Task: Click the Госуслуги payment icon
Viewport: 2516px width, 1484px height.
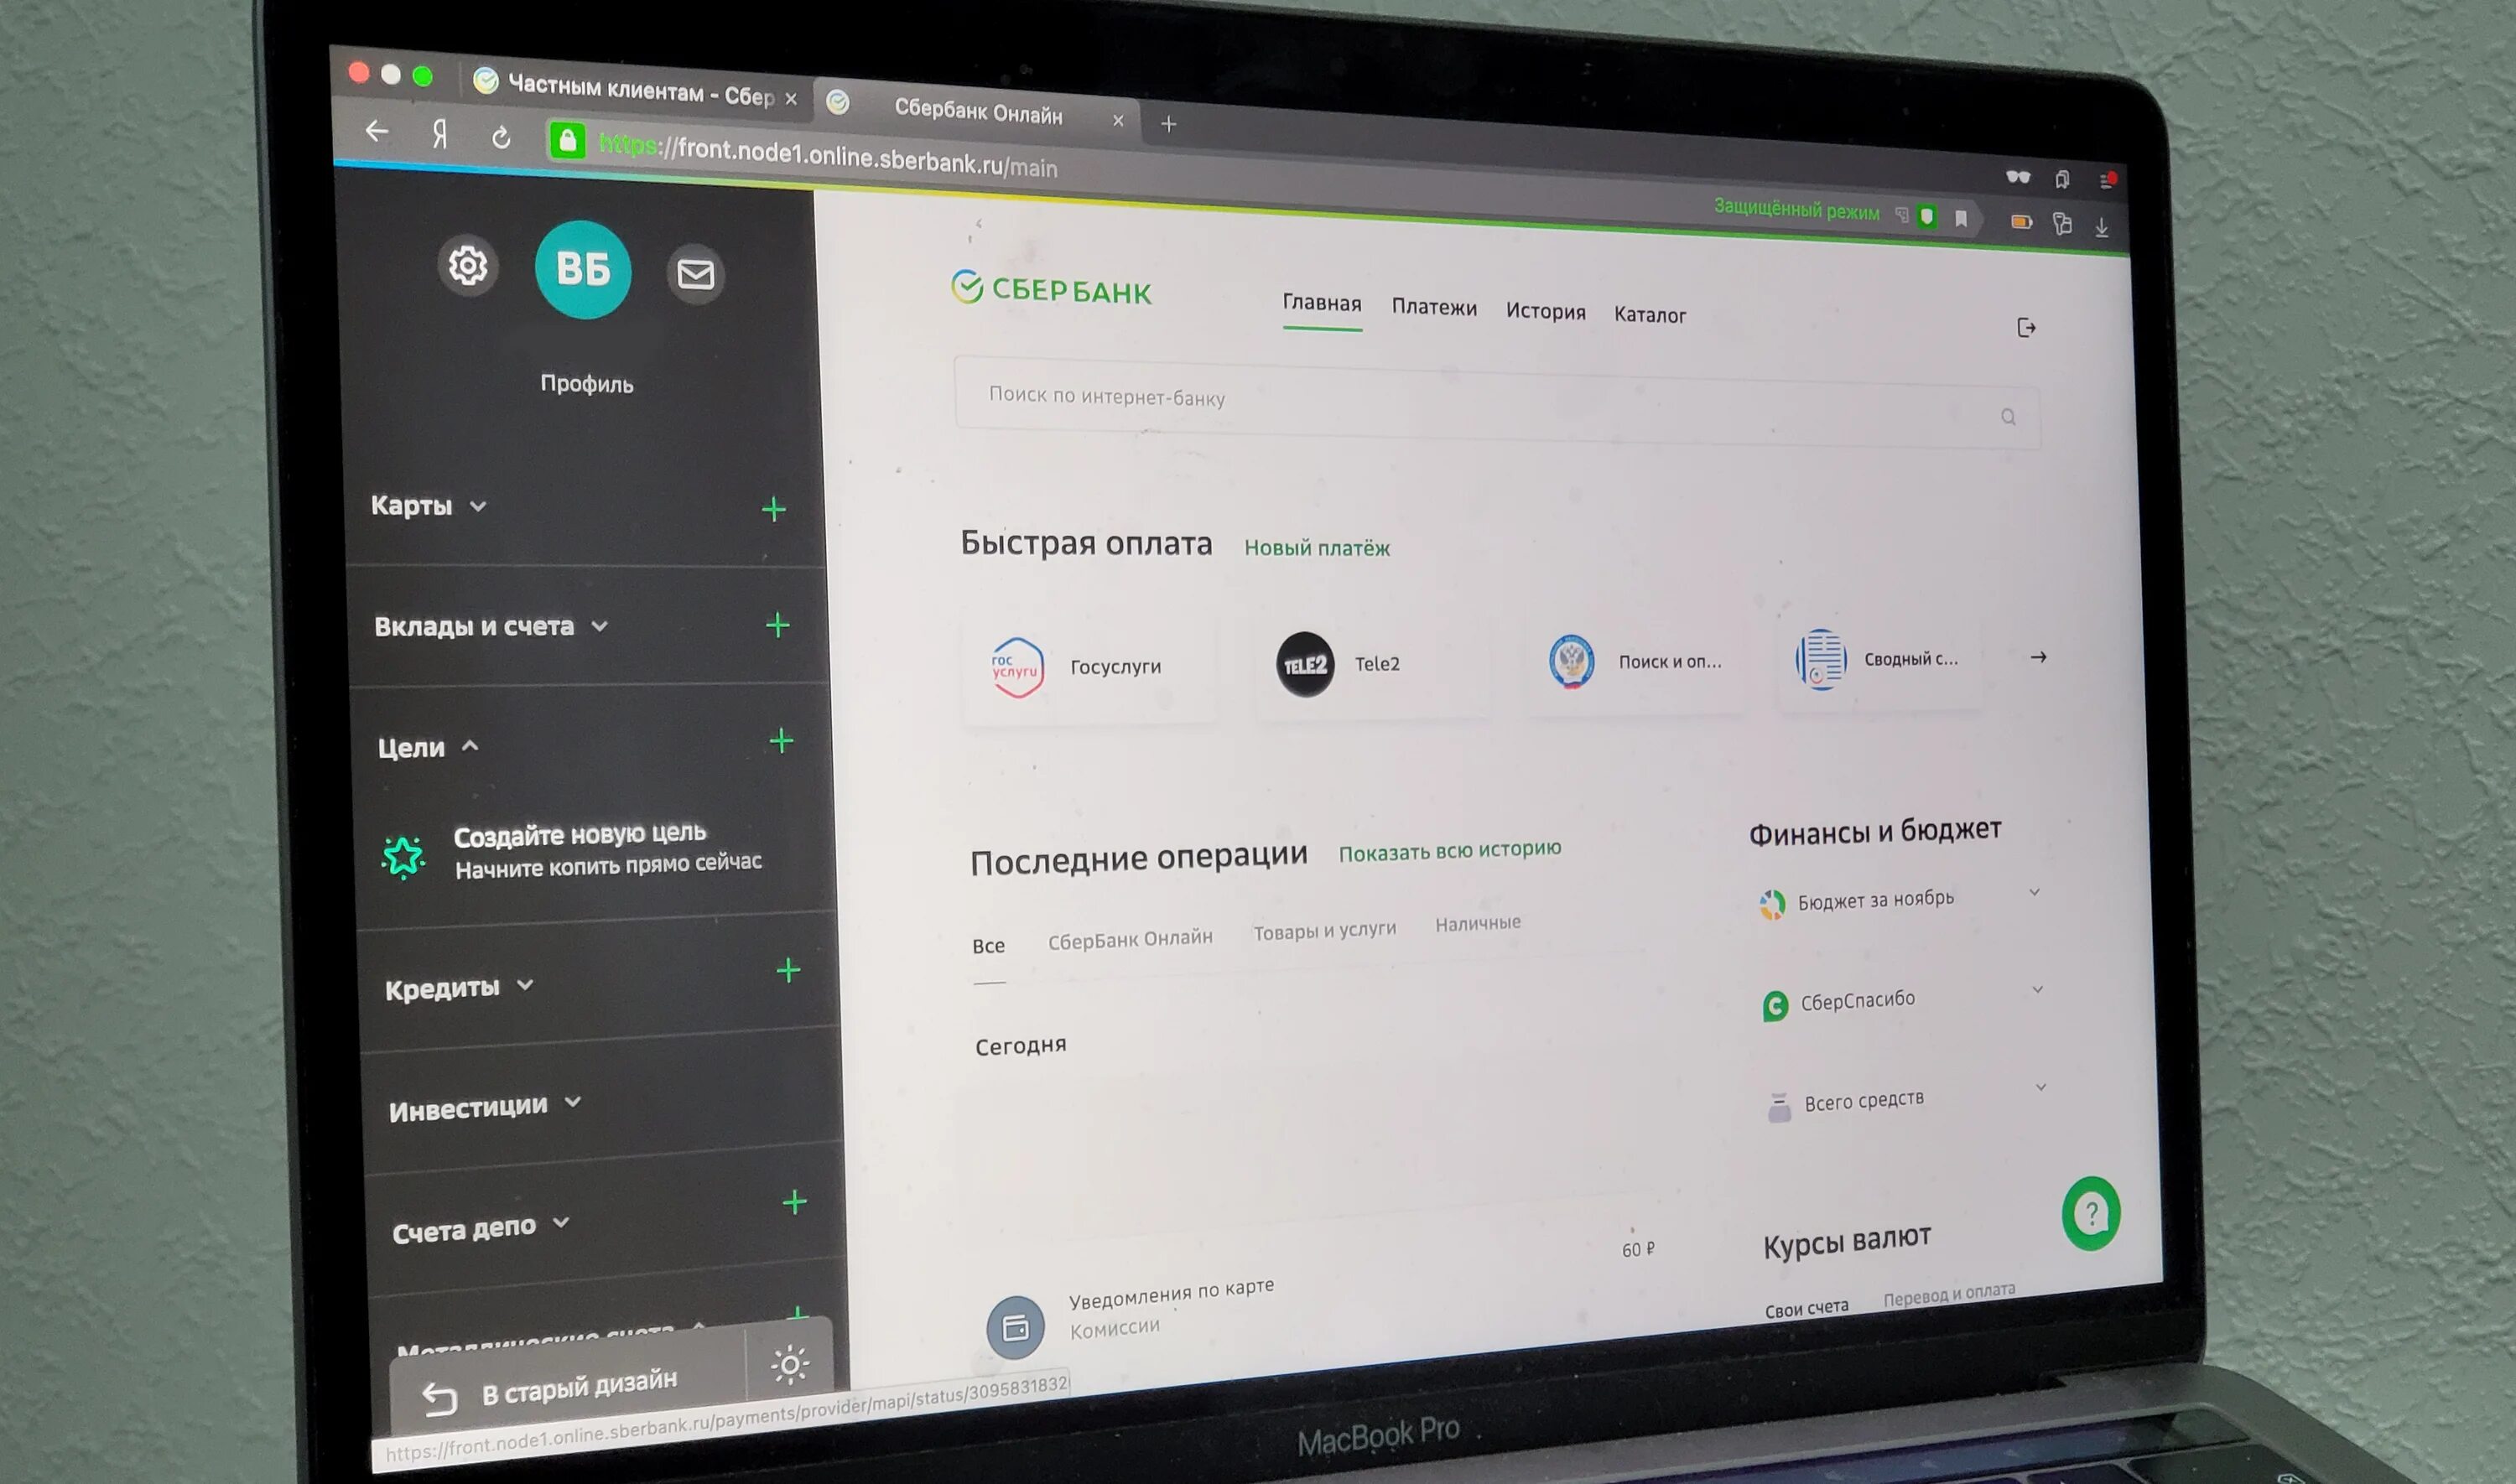Action: click(x=1016, y=662)
